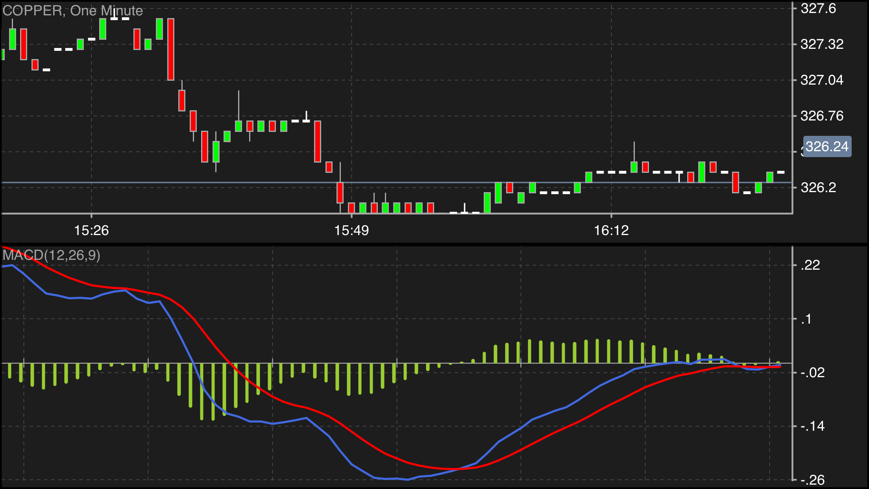Click the 15:26 time axis label

[91, 230]
